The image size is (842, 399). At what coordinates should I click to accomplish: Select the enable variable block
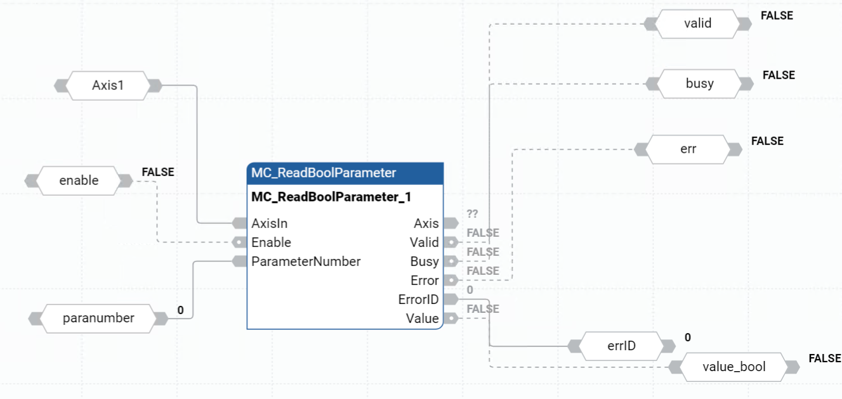coord(79,180)
